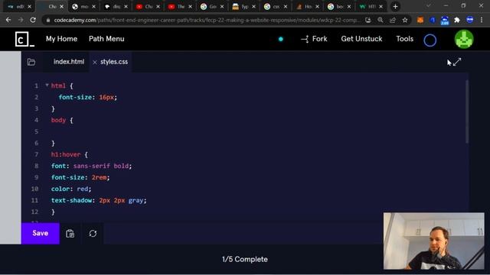Viewport: 490px width, 275px height.
Task: Click the 1/5 Complete progress text
Action: click(245, 260)
